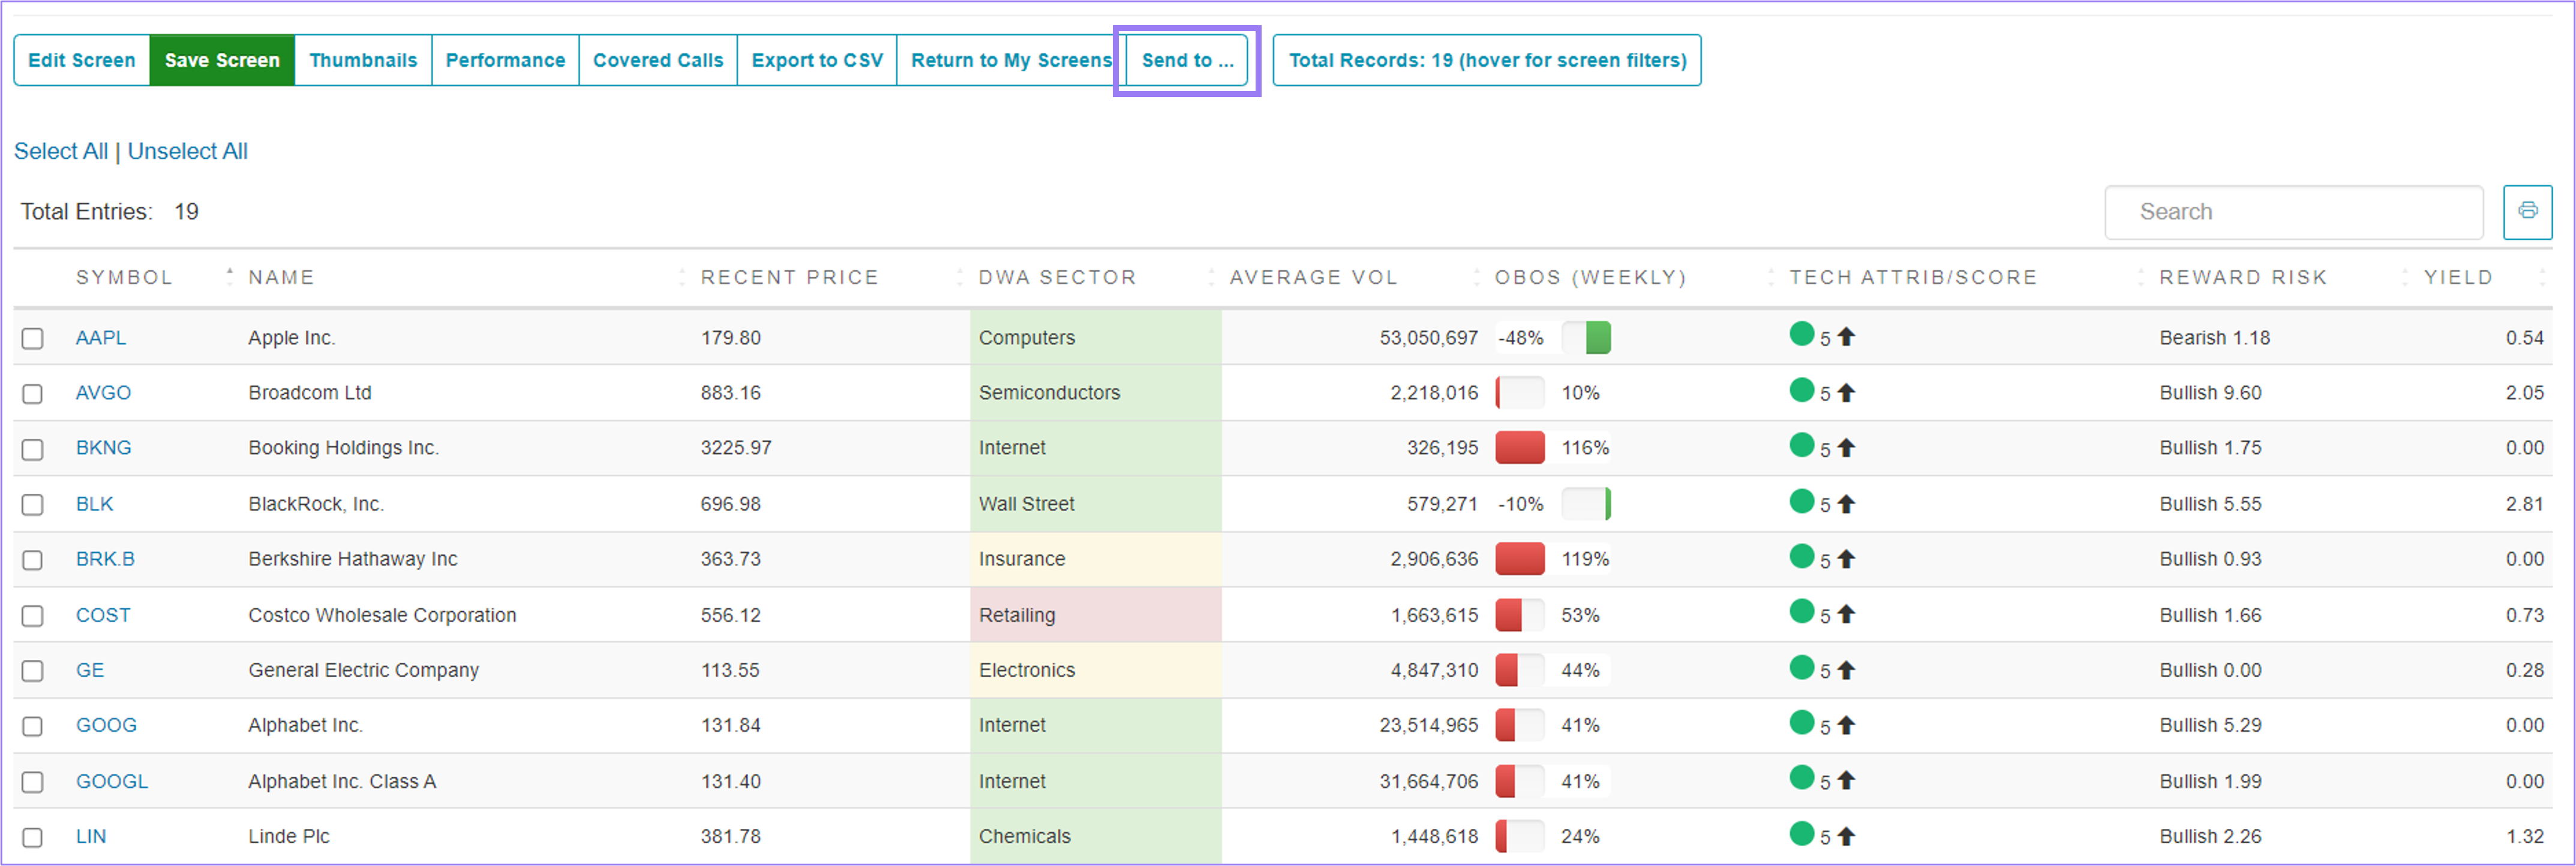Sort table by Symbol column

(124, 277)
